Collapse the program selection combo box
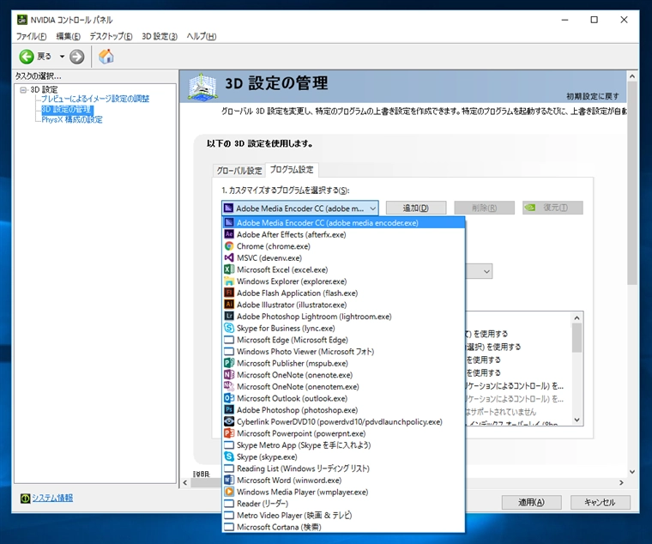Viewport: 652px width, 544px height. [x=372, y=208]
